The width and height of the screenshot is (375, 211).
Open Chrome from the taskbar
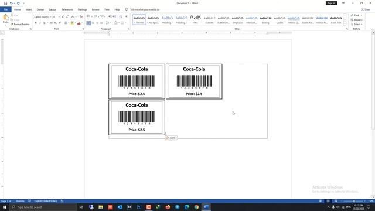click(x=196, y=207)
